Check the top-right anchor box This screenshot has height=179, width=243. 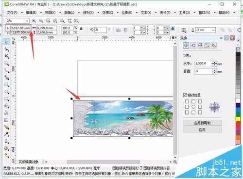coord(200,101)
